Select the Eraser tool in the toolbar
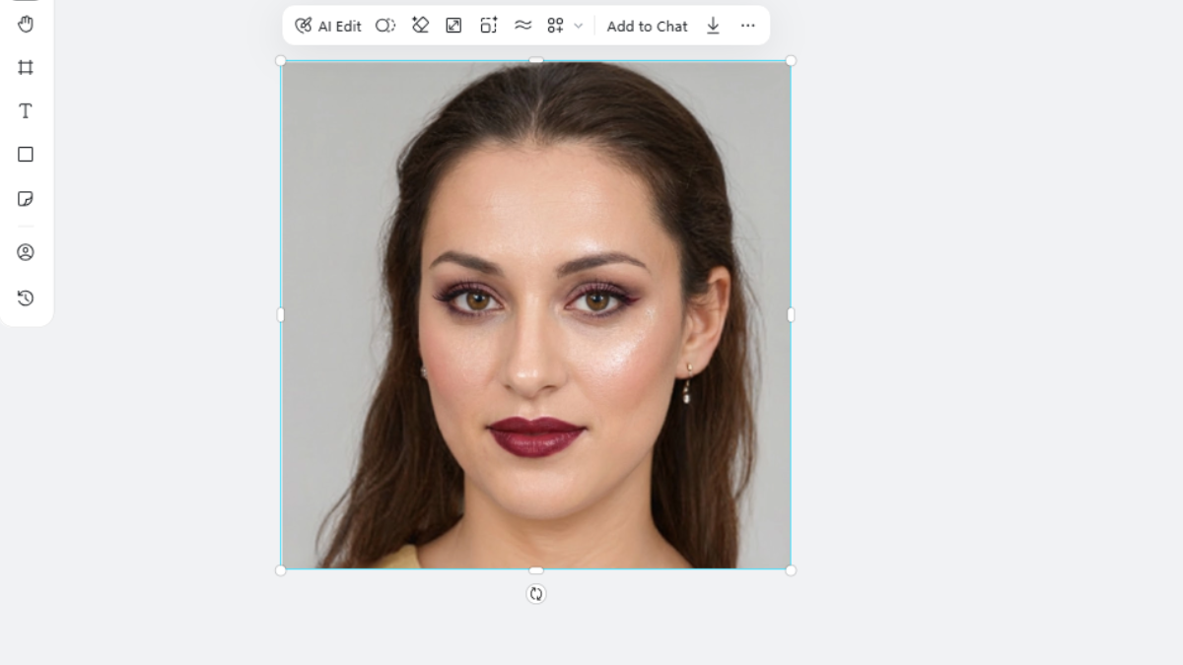 pyautogui.click(x=420, y=26)
